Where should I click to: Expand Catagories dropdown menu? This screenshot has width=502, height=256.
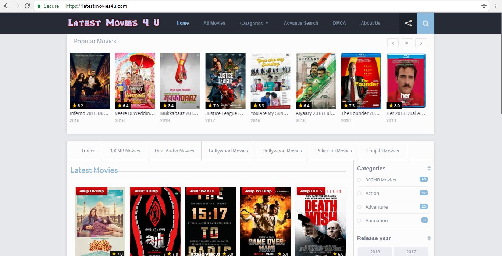[254, 23]
